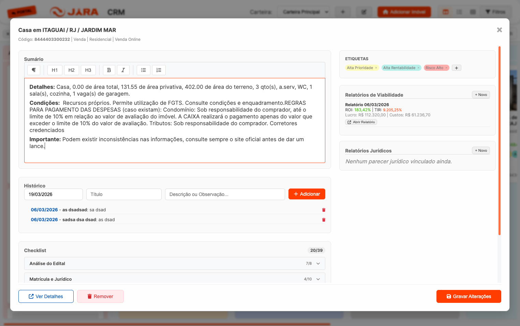Remove the Alta Prioridade tag

[376, 68]
